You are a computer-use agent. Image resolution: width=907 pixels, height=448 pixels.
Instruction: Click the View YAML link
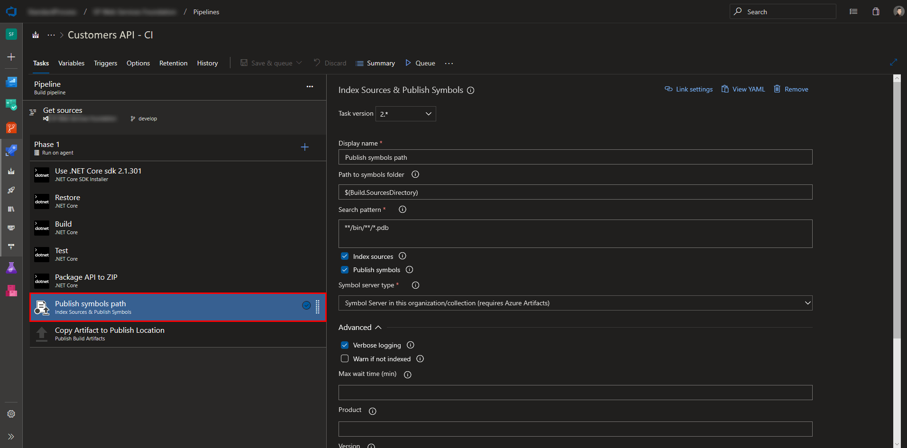click(743, 89)
